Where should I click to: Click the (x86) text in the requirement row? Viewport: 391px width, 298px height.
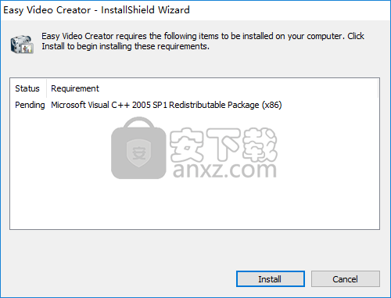point(272,105)
